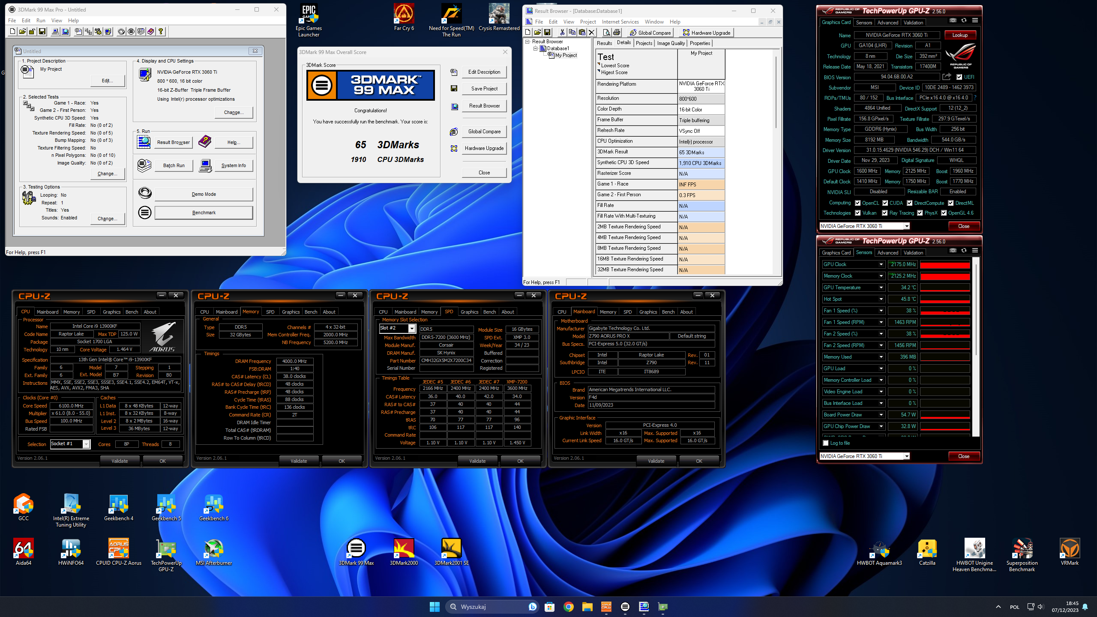Click Global Compare button in score dialog
The height and width of the screenshot is (617, 1097).
484,132
